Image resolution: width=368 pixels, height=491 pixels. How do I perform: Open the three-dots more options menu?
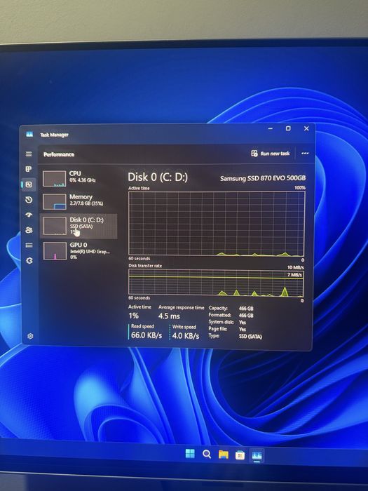(305, 154)
